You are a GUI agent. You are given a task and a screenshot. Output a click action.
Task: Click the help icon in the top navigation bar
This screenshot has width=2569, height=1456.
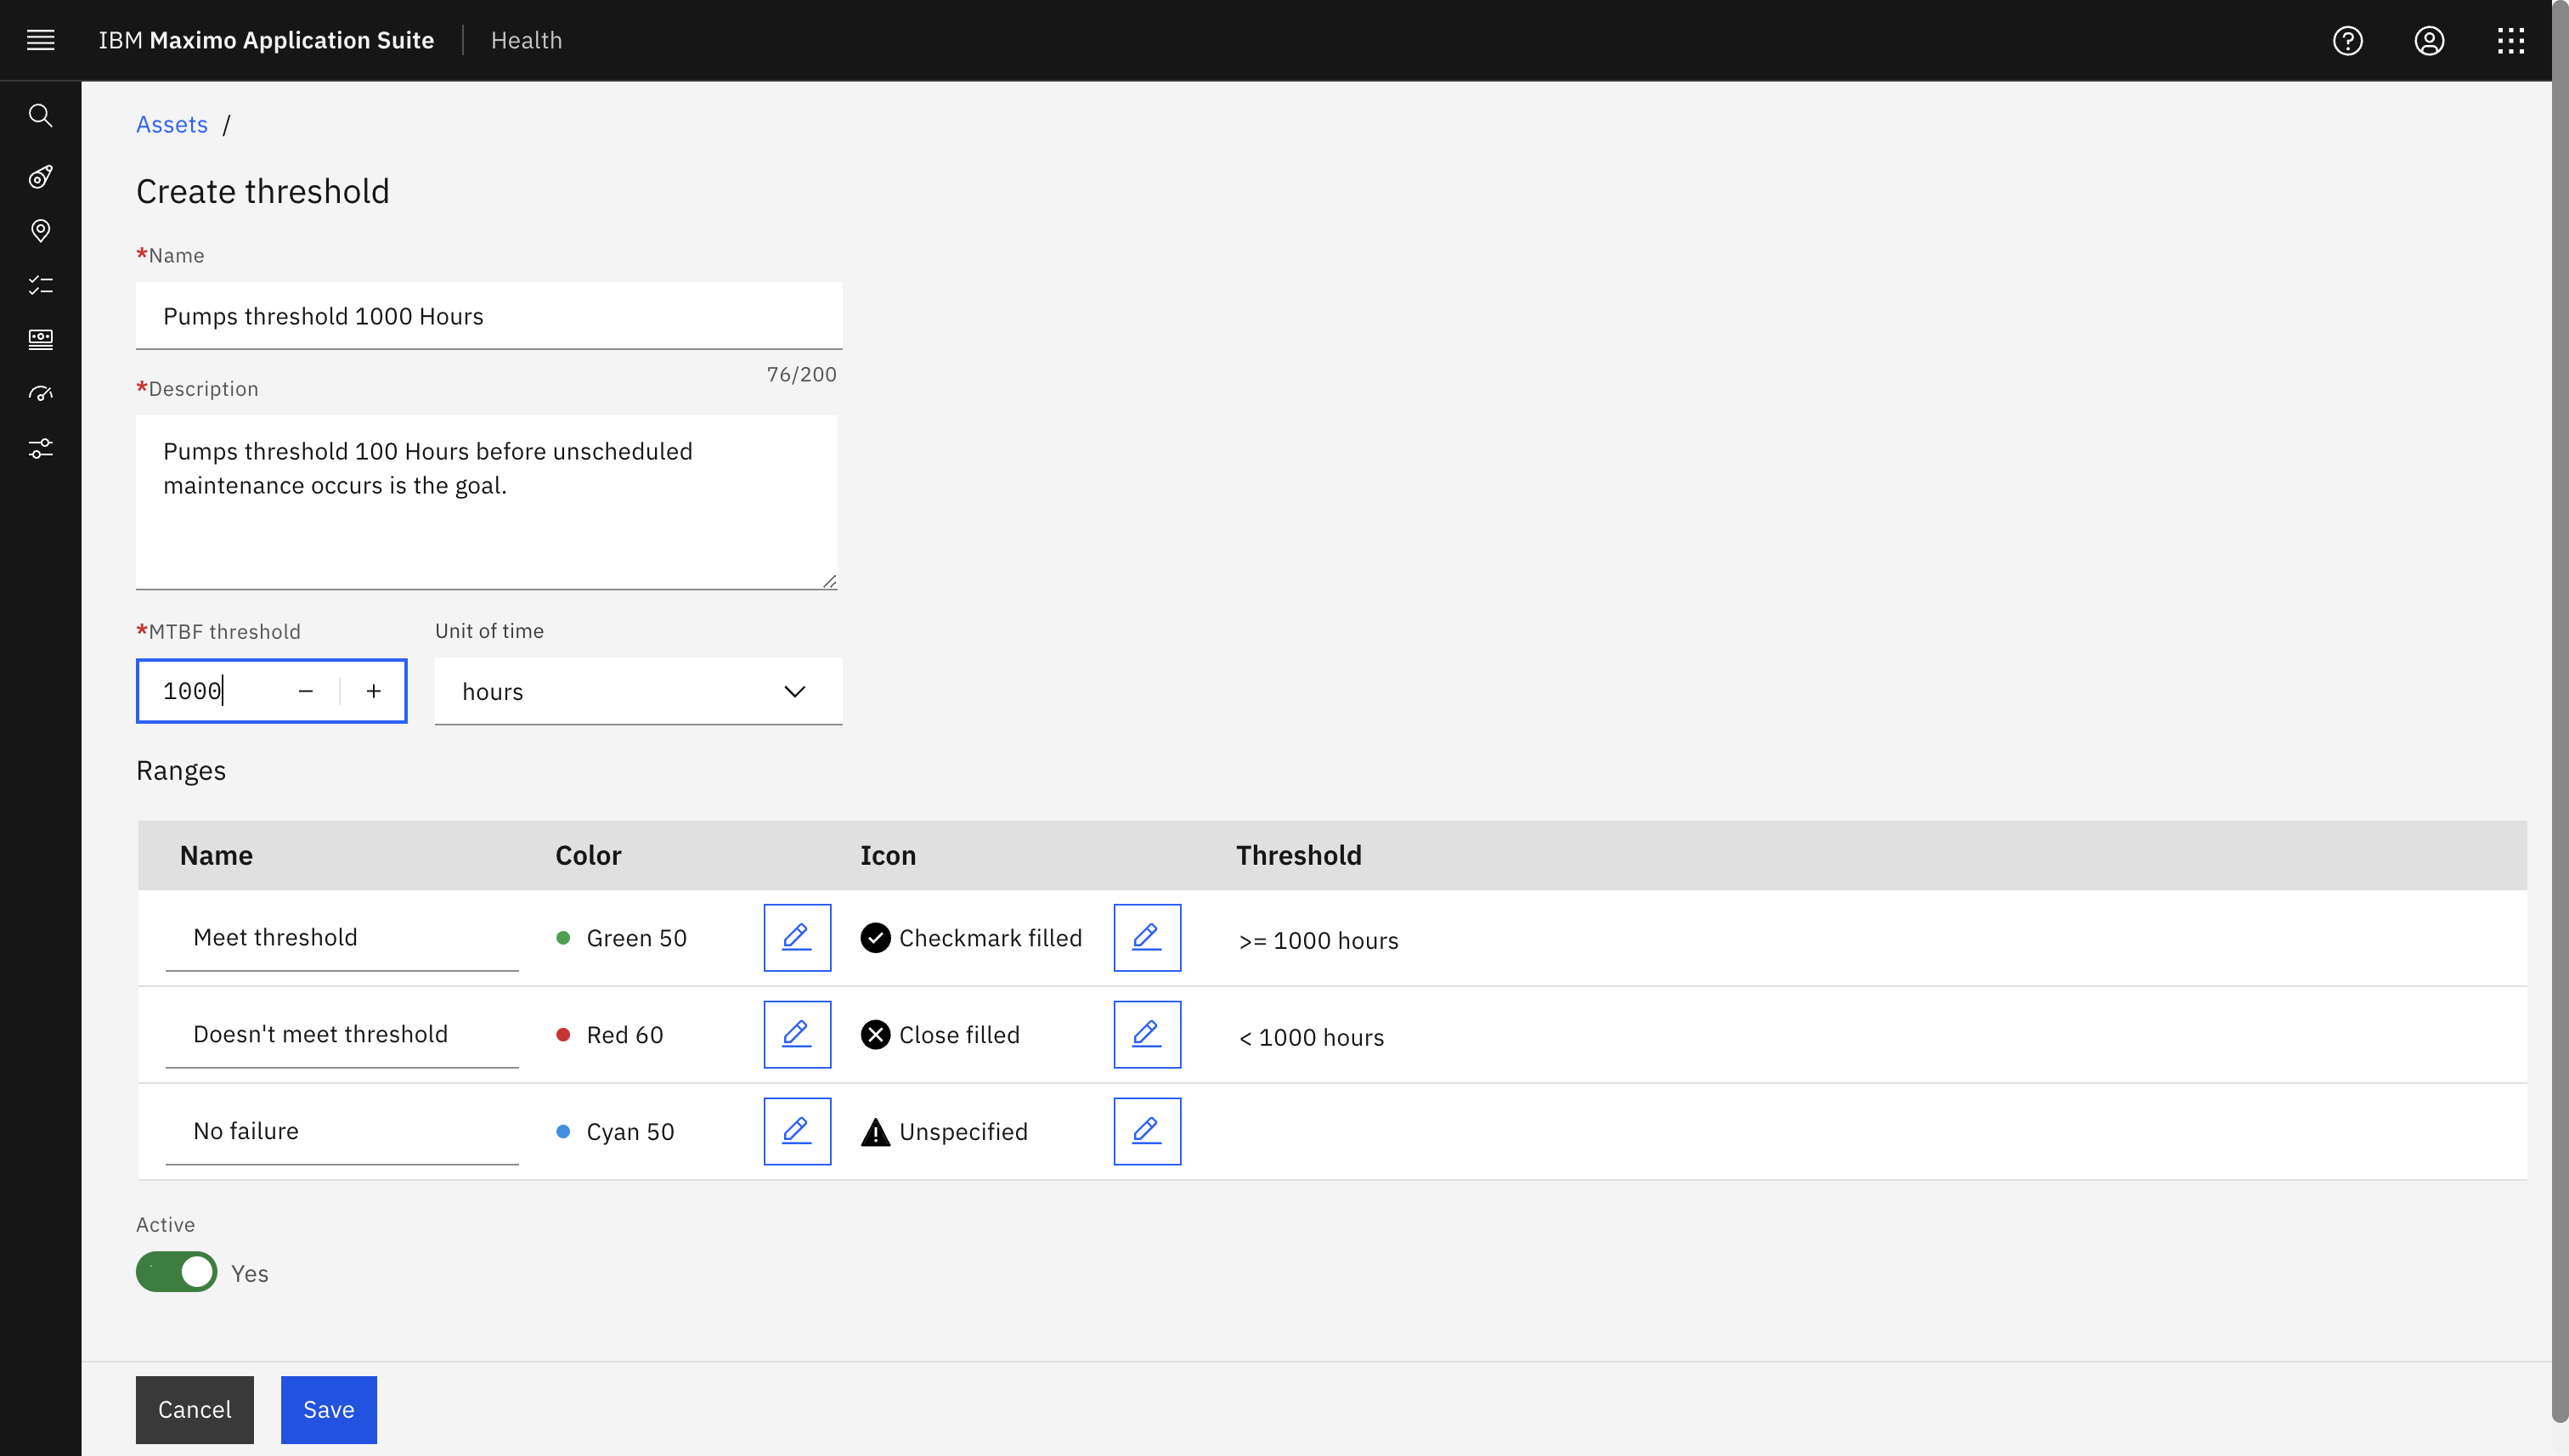(2348, 41)
